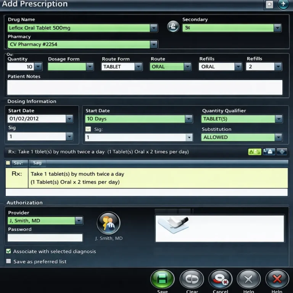Open the Quantity Qualifier TABLET(S) dropdown
The width and height of the screenshot is (293, 293).
(x=279, y=119)
